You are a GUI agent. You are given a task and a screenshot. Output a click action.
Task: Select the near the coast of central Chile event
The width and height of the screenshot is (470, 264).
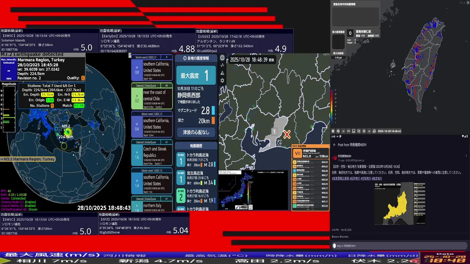point(152,96)
